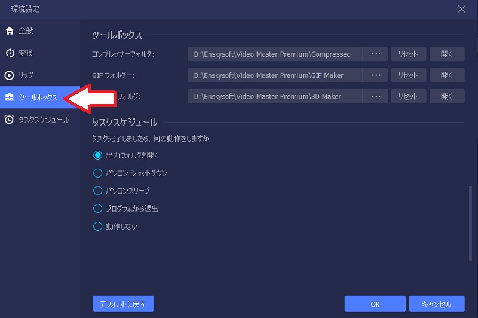Reset the GIF folder path with リセット
The height and width of the screenshot is (318, 478).
pos(409,75)
